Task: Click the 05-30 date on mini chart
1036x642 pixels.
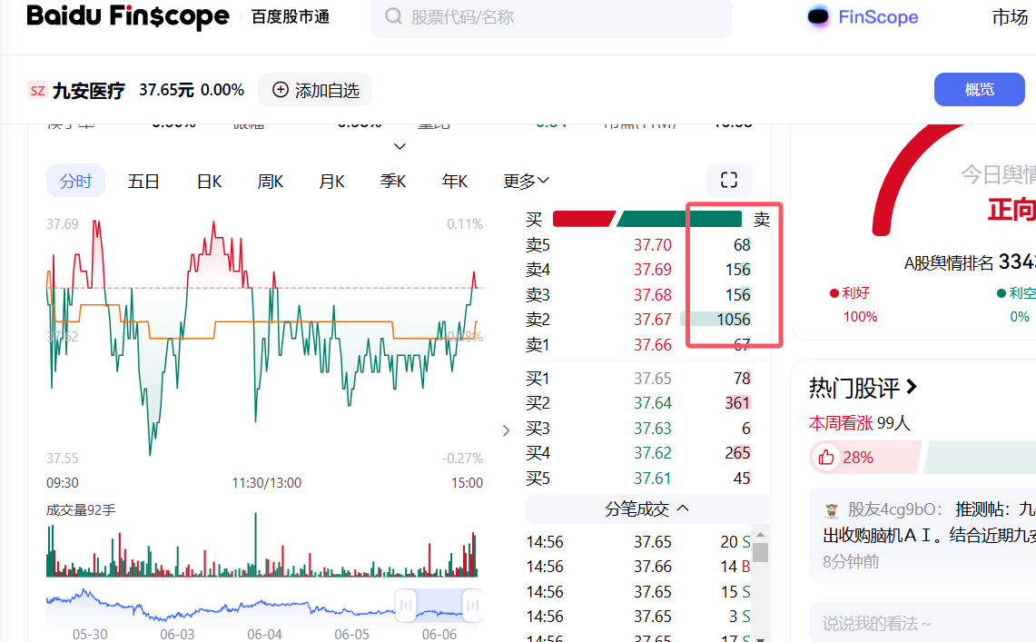Action: tap(90, 634)
